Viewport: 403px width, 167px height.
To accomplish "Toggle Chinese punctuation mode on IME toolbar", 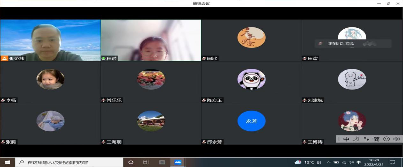I will tap(366, 139).
